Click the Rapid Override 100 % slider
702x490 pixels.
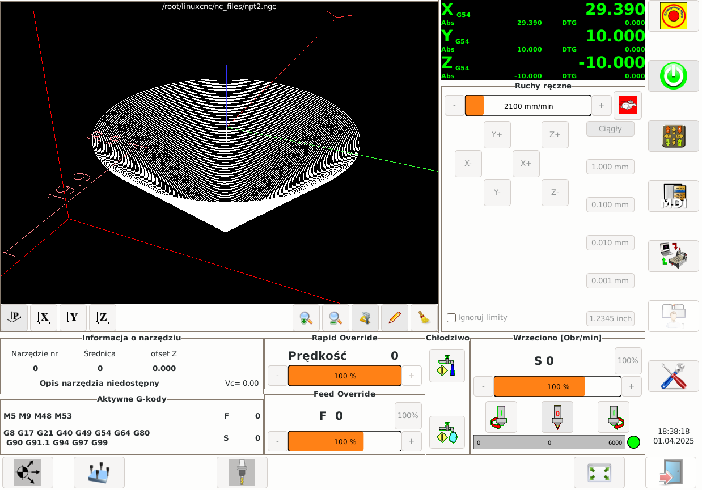[345, 376]
